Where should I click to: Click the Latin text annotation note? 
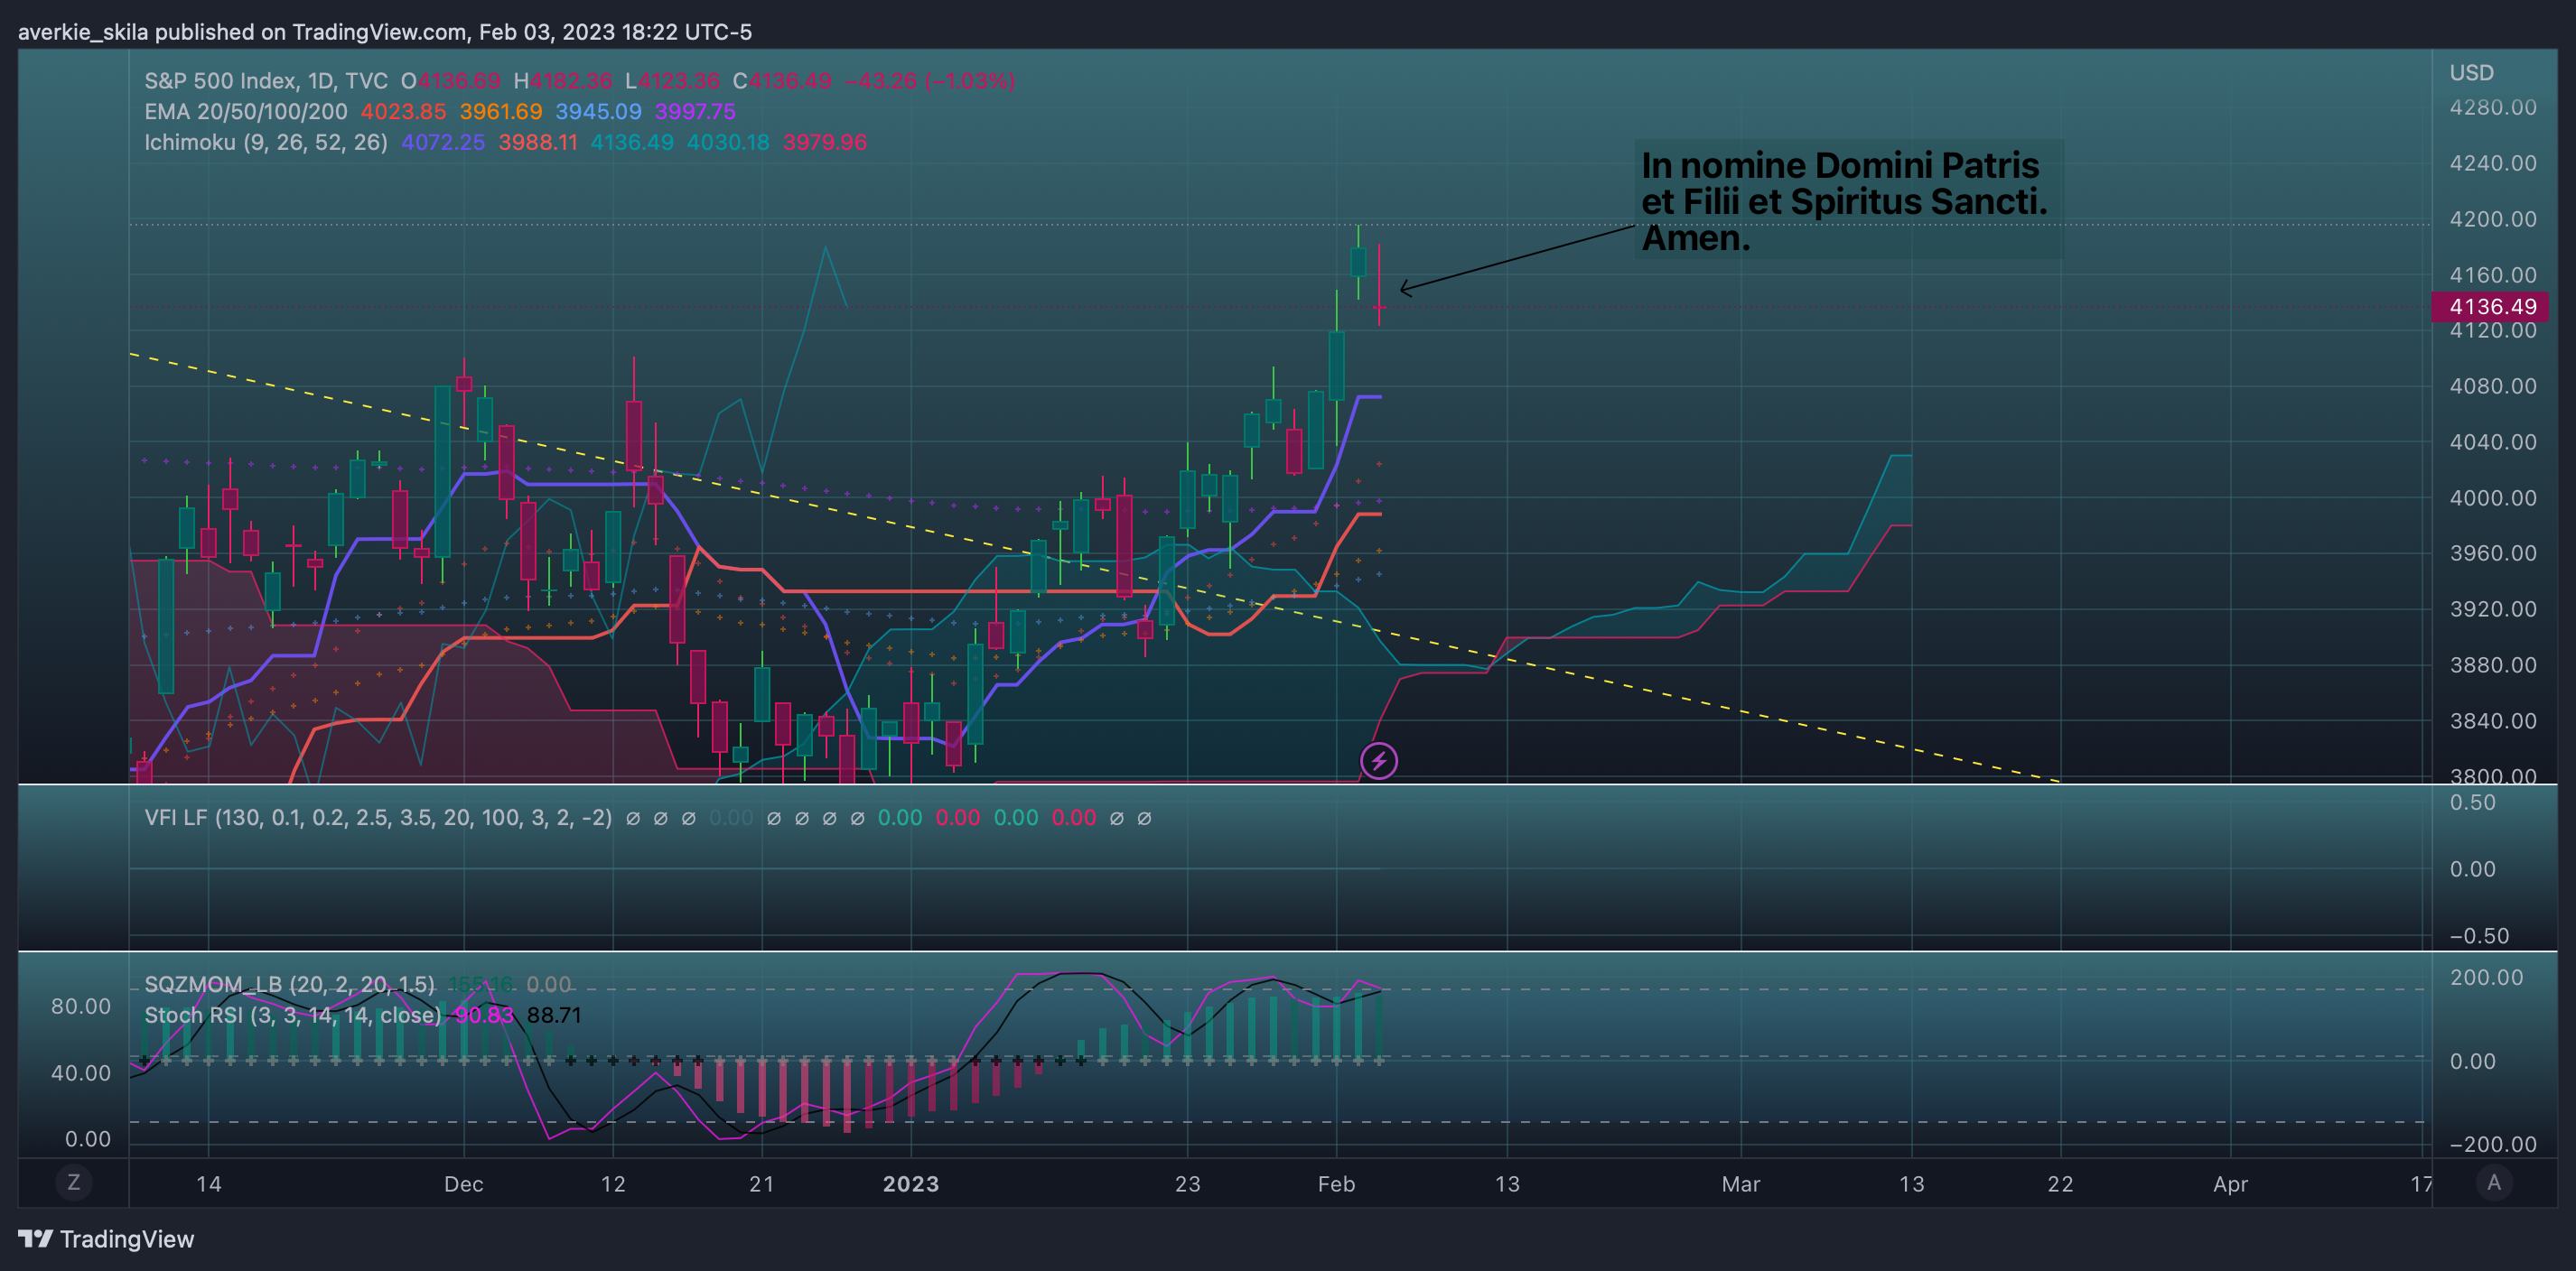(1847, 200)
